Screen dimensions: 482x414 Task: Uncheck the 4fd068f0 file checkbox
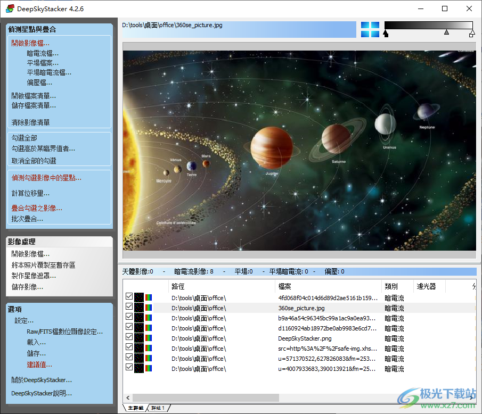129,296
